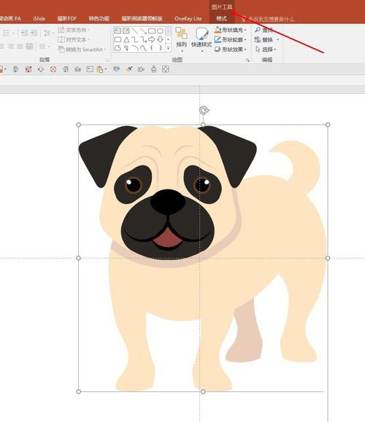Select the triangle shape in shapes gallery
Image resolution: width=365 pixels, height=422 pixels.
point(126,39)
